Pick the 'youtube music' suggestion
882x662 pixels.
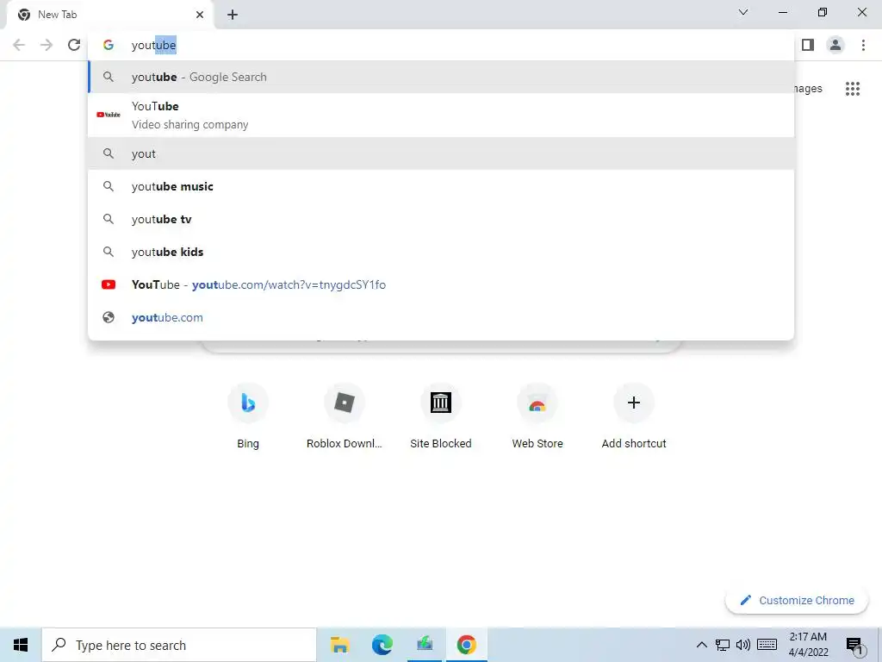coord(441,186)
